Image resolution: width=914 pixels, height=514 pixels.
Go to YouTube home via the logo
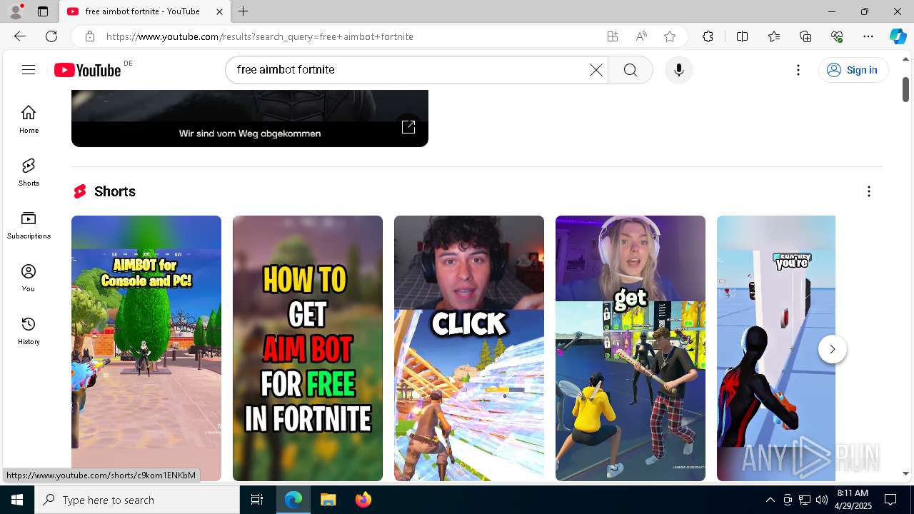(88, 70)
